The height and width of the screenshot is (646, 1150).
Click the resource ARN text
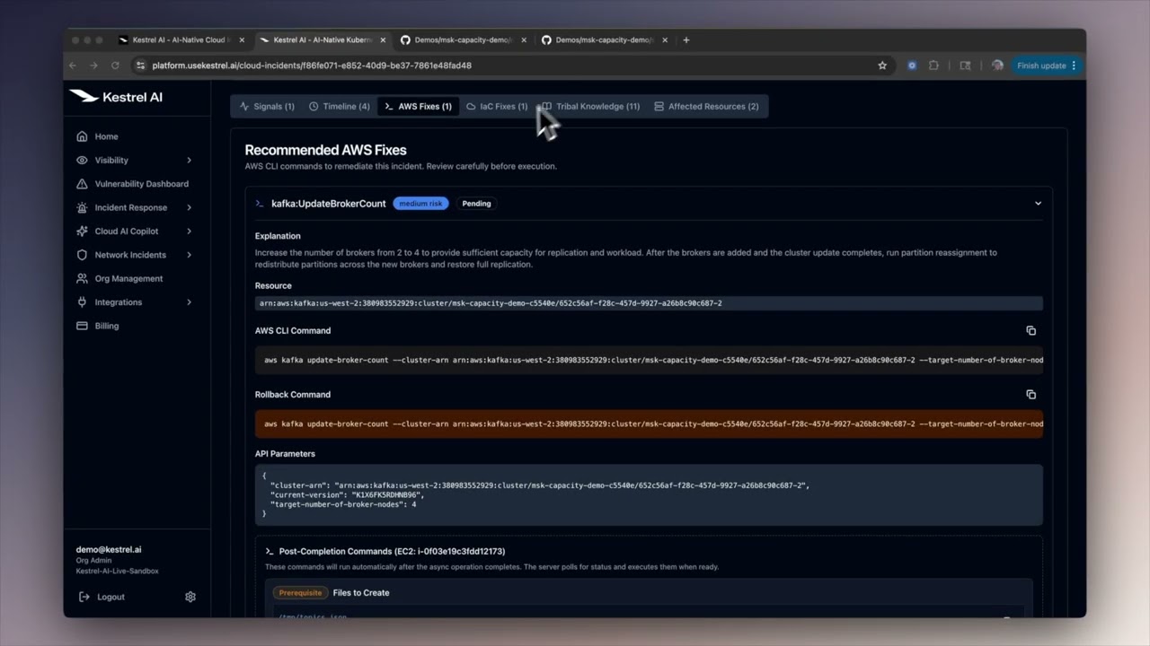(491, 303)
